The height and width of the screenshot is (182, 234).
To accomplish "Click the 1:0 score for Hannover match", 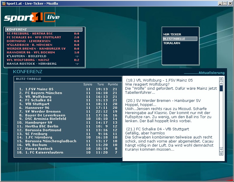I will 77,52.
